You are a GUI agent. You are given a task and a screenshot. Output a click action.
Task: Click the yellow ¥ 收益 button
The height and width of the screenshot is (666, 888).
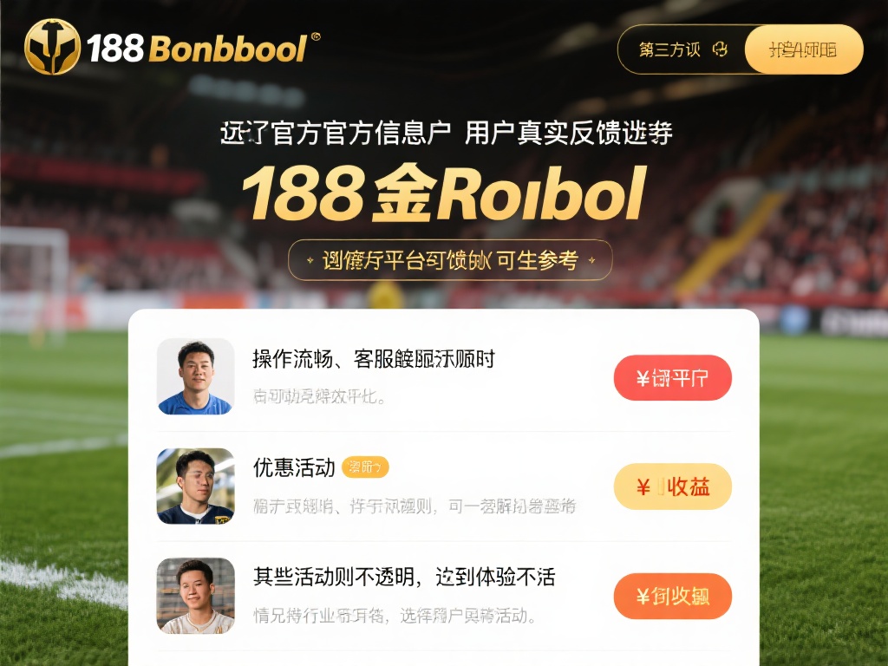[673, 486]
